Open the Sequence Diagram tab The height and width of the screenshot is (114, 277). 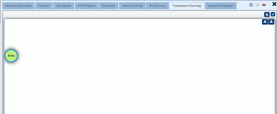(x=221, y=6)
